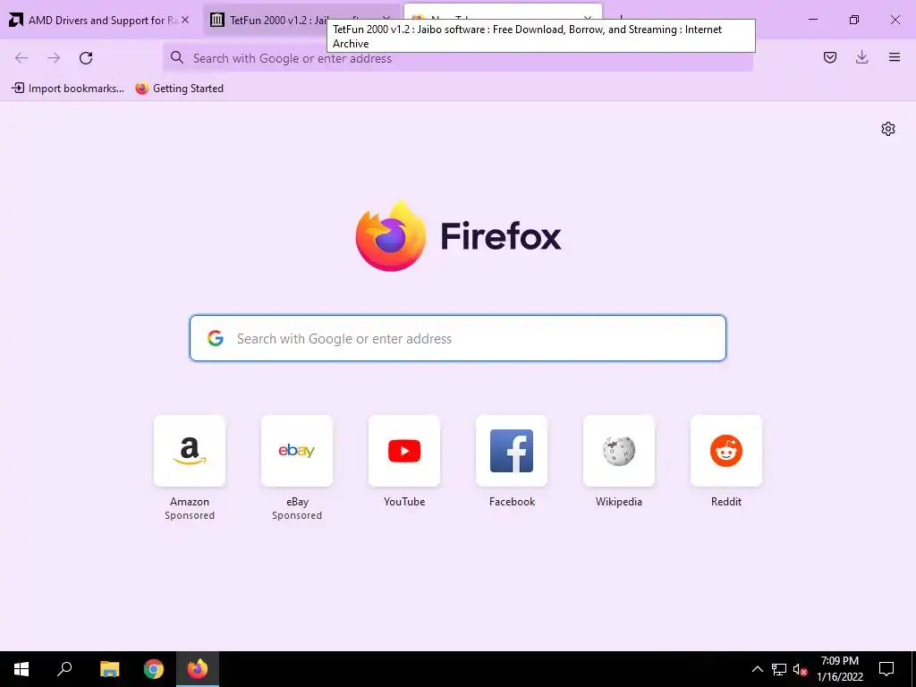Screen dimensions: 916x687
Task: Open File Explorer from the taskbar
Action: click(109, 669)
